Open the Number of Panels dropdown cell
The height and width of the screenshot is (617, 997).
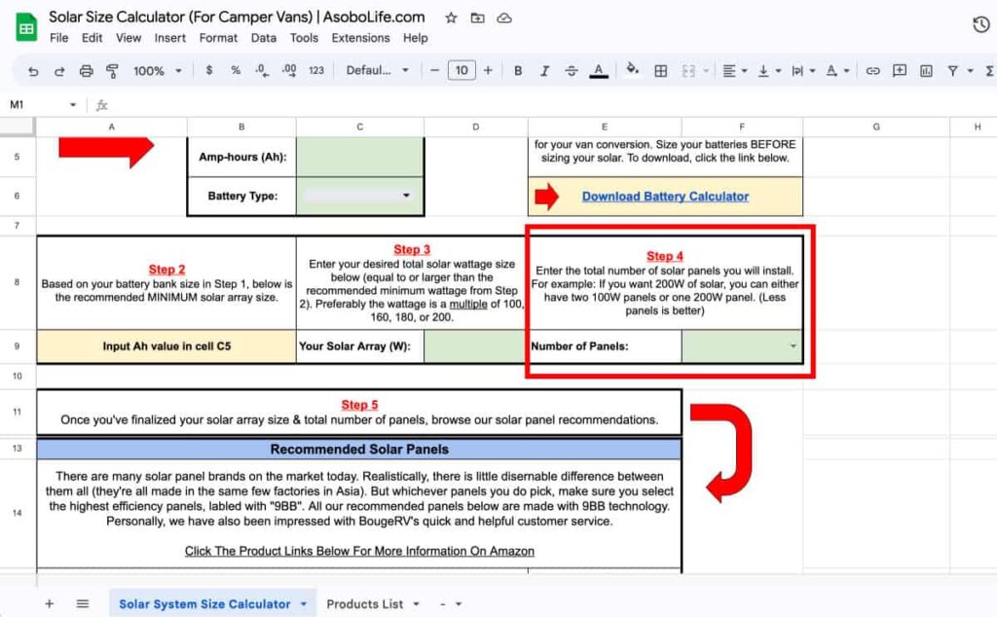[x=742, y=346]
